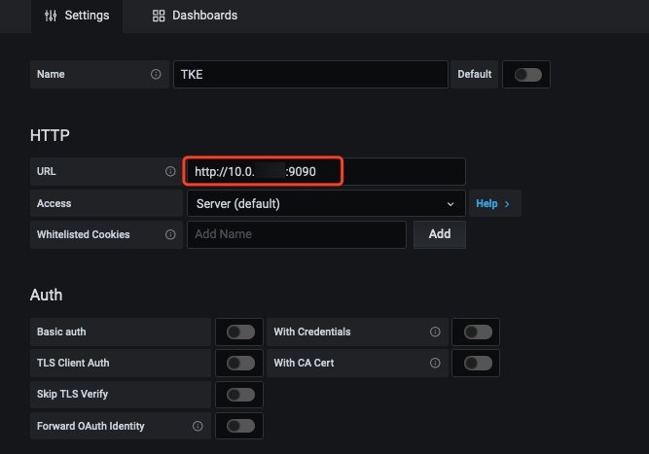
Task: Click the info icon next to Name
Action: coord(156,74)
